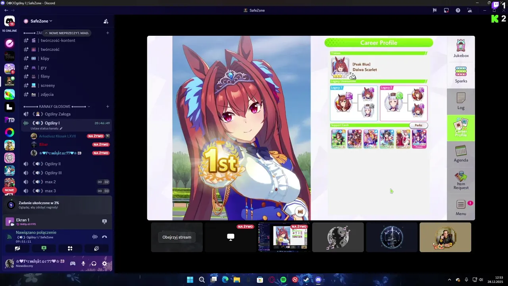The width and height of the screenshot is (508, 286).
Task: Open the PTD server icon
Action: (x=10, y=120)
